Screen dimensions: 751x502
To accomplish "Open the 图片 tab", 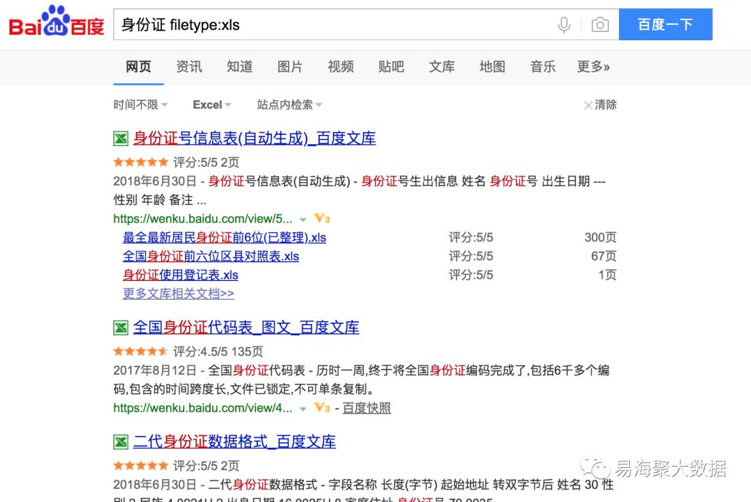I will (x=290, y=67).
